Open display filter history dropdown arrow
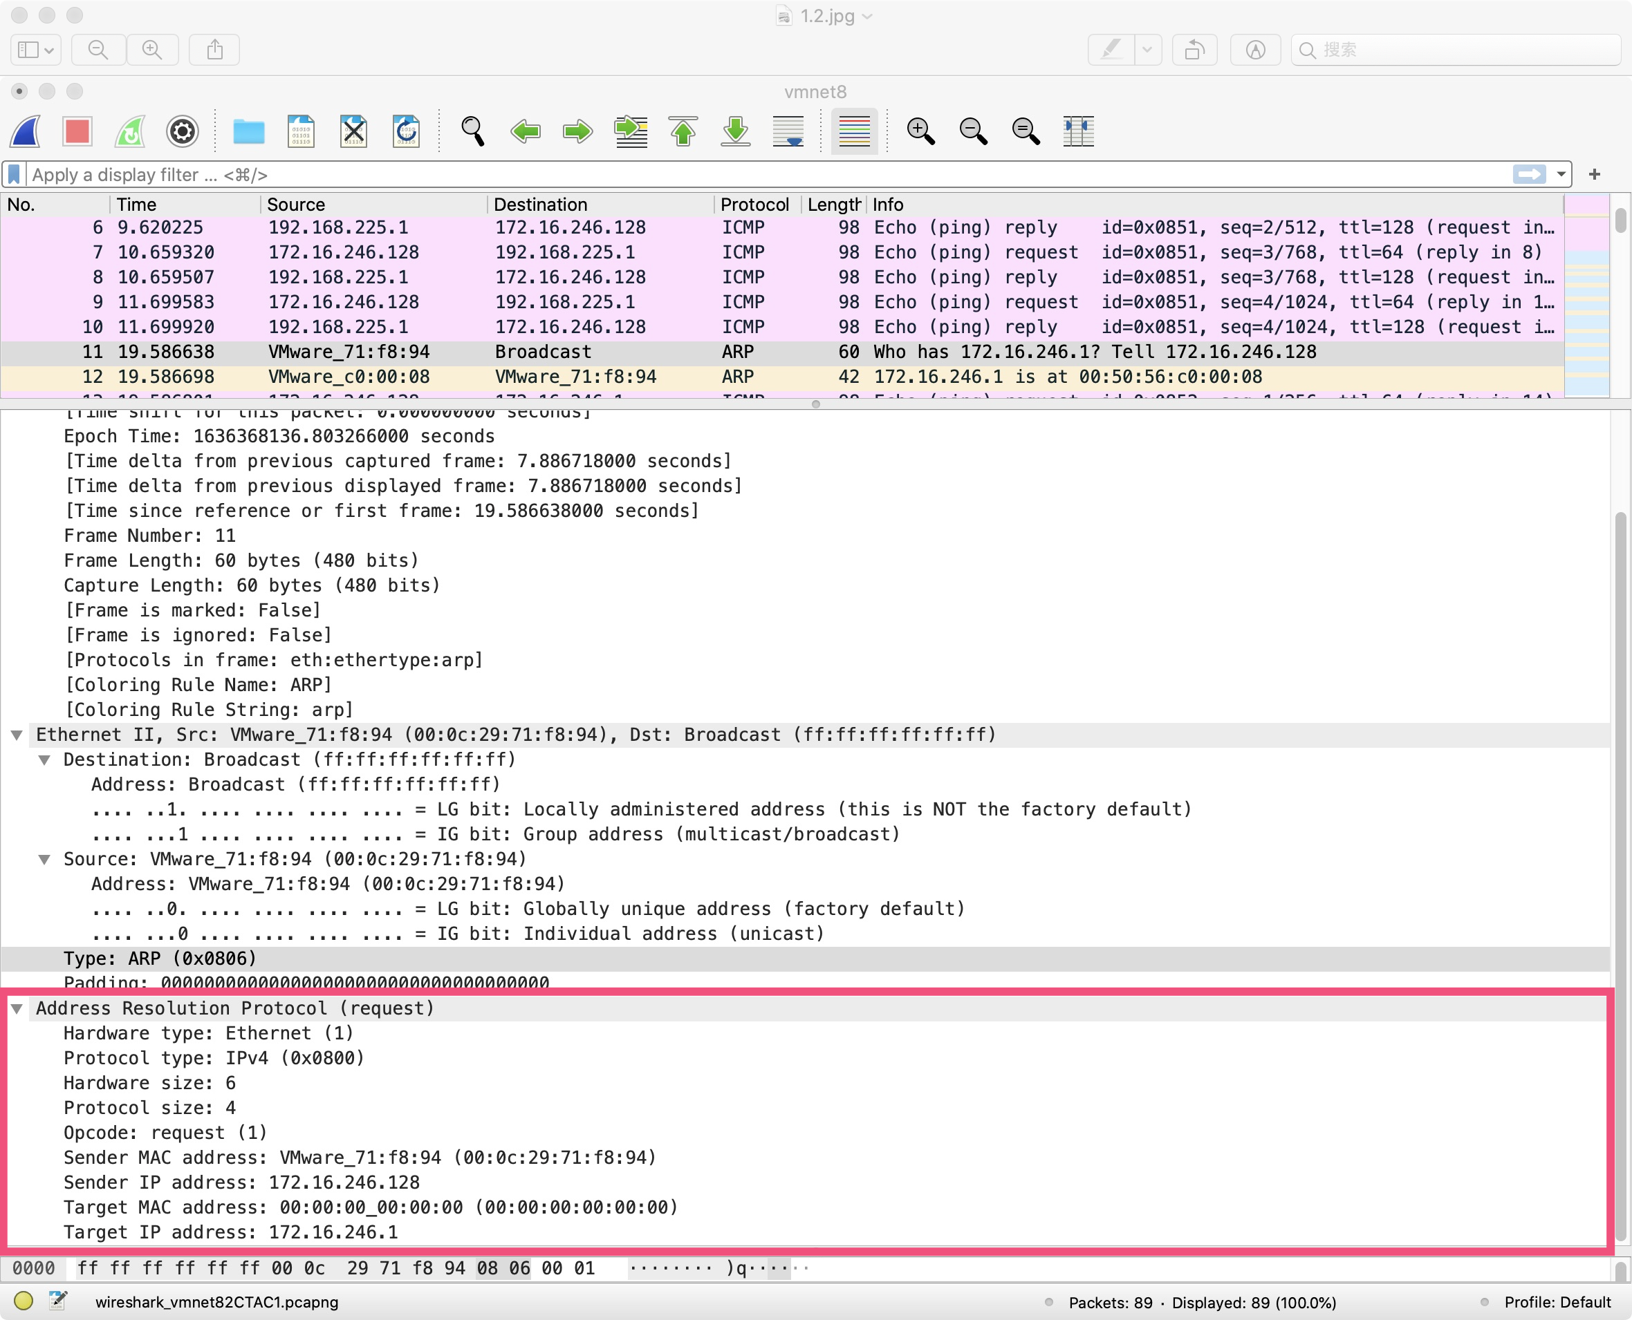This screenshot has width=1632, height=1320. [1561, 175]
